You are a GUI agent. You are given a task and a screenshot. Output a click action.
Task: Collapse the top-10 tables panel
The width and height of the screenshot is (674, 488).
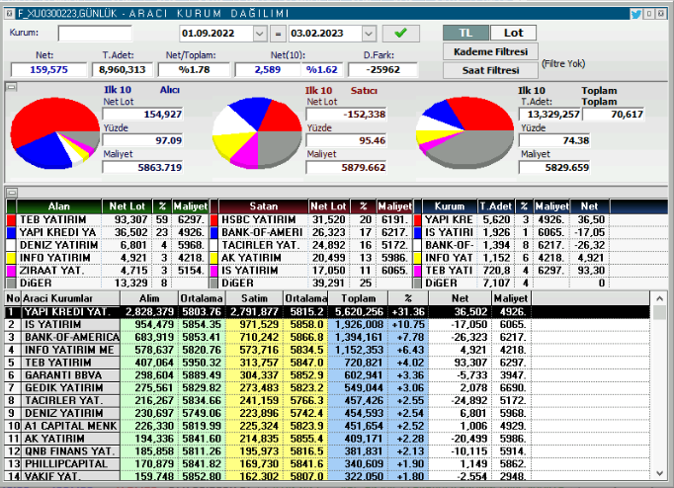pyautogui.click(x=12, y=192)
